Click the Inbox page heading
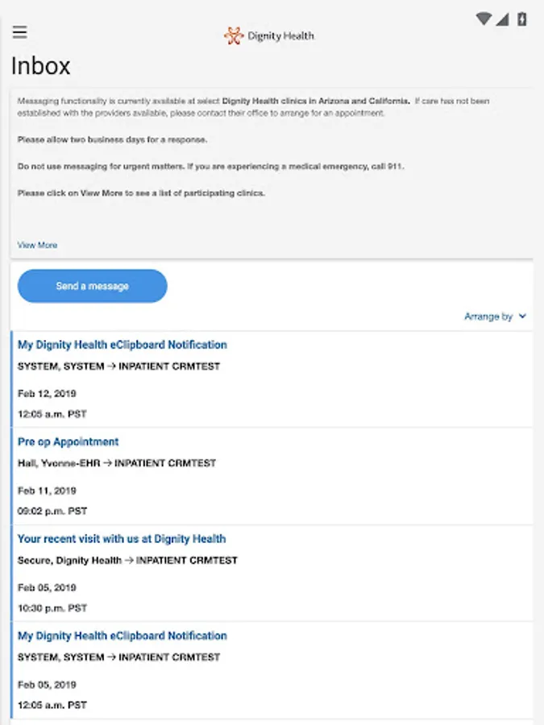The image size is (544, 725). point(40,66)
